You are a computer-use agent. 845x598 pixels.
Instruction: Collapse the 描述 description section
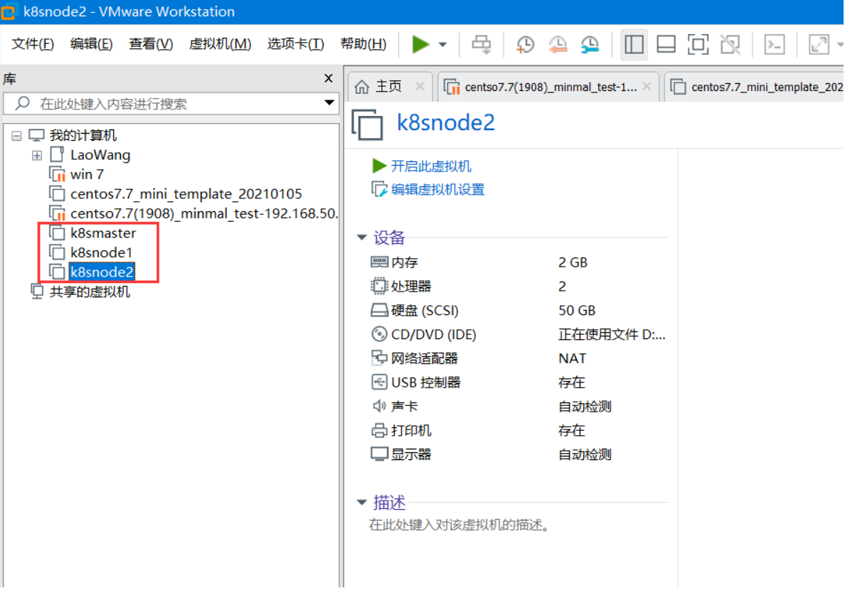(361, 502)
